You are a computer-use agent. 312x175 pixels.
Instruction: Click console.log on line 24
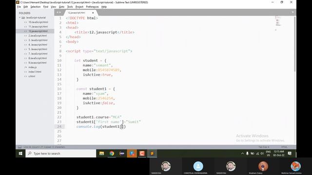(x=88, y=126)
